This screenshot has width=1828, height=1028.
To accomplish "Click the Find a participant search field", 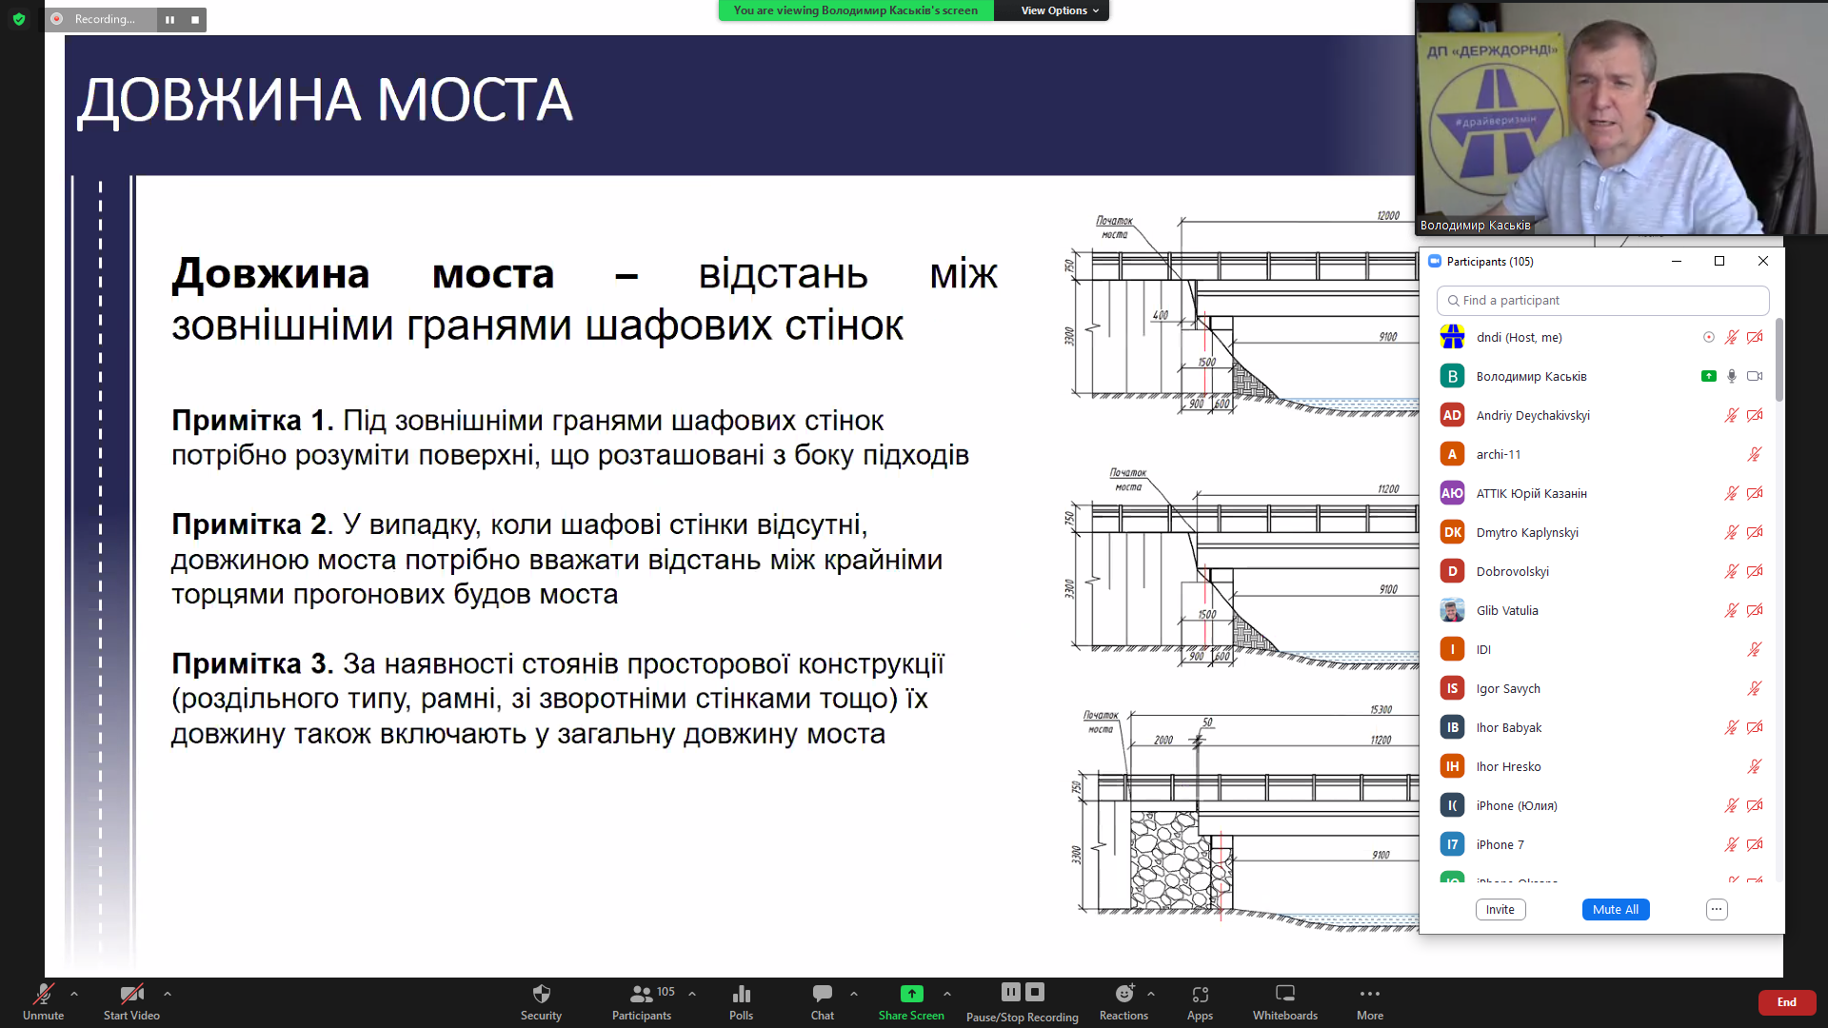I will (x=1602, y=301).
